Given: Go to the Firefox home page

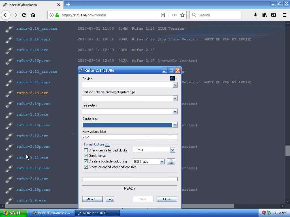Looking at the screenshot, I should (x=33, y=15).
